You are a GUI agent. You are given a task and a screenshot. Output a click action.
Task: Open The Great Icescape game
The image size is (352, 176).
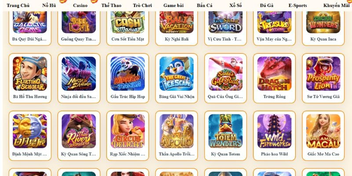177,73
